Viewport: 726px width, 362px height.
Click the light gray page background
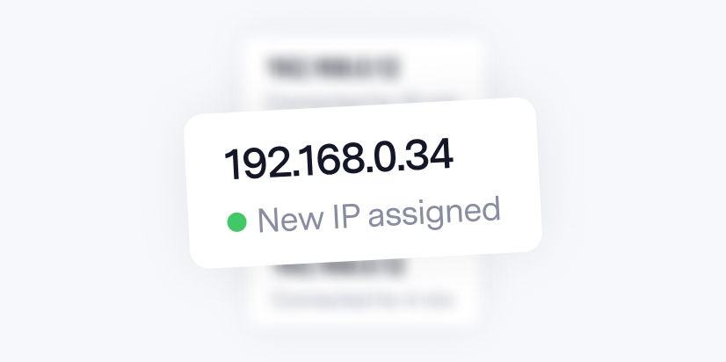[92, 185]
